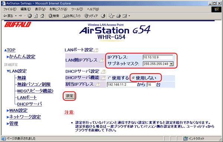Open Back button history dropdown arrow
Viewport: 223px width, 142px height.
tap(16, 16)
